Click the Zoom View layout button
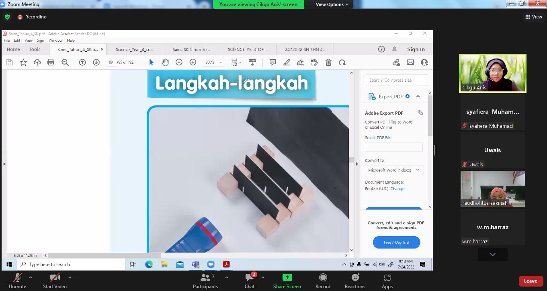 point(534,17)
